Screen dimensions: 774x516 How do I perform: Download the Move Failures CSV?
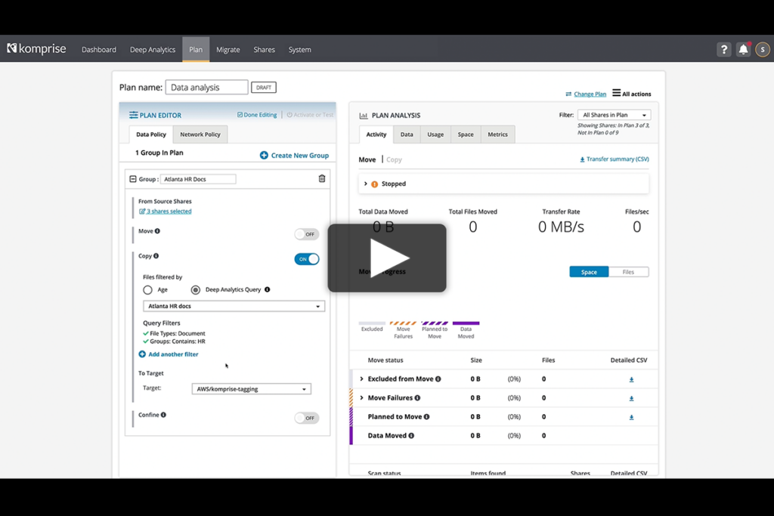(631, 397)
